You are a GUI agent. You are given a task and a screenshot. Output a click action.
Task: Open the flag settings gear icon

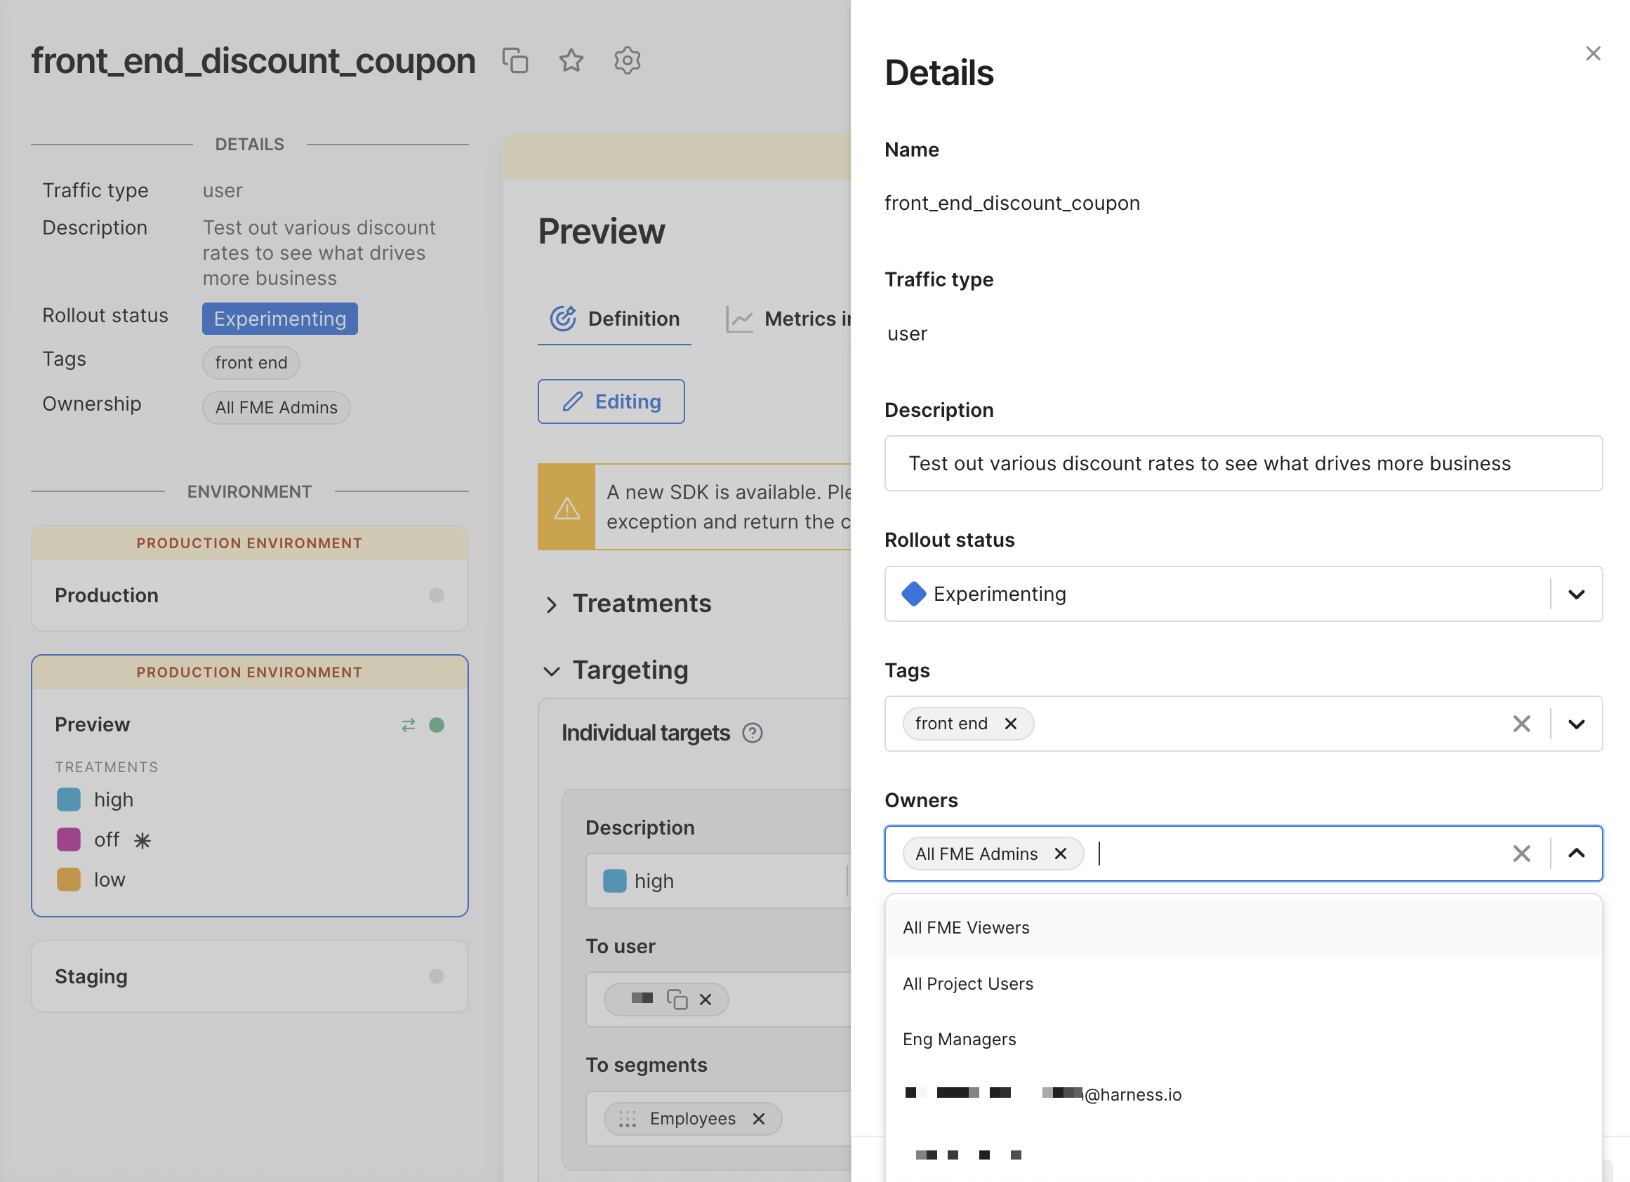[x=627, y=60]
